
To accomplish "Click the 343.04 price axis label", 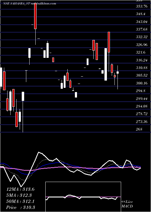I will (142, 22).
